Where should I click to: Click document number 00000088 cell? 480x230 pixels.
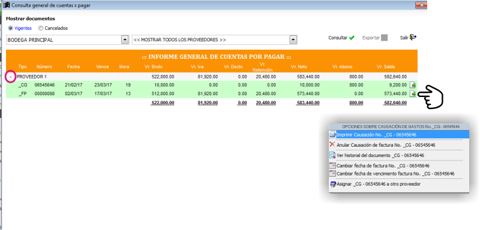(x=44, y=94)
